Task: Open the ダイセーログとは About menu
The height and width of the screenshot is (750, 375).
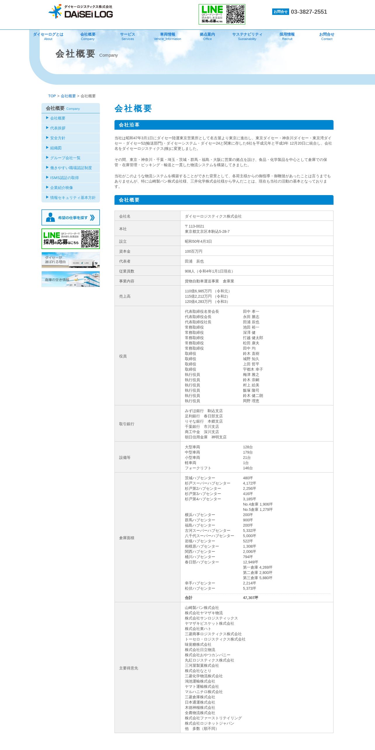Action: 48,36
